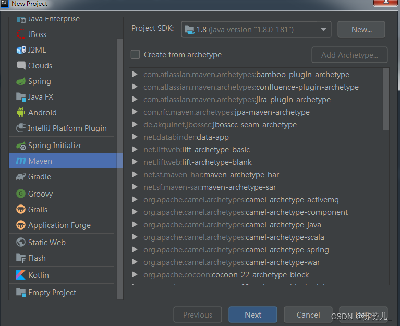Expand the jbosscc-seam-archetype node
The height and width of the screenshot is (326, 400).
point(135,125)
